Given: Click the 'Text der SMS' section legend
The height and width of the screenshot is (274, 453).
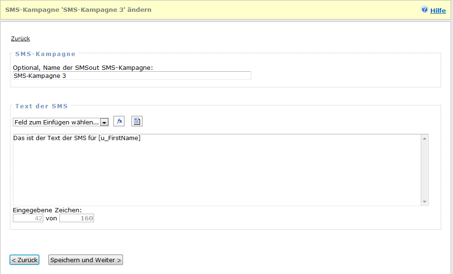Looking at the screenshot, I should click(x=41, y=106).
